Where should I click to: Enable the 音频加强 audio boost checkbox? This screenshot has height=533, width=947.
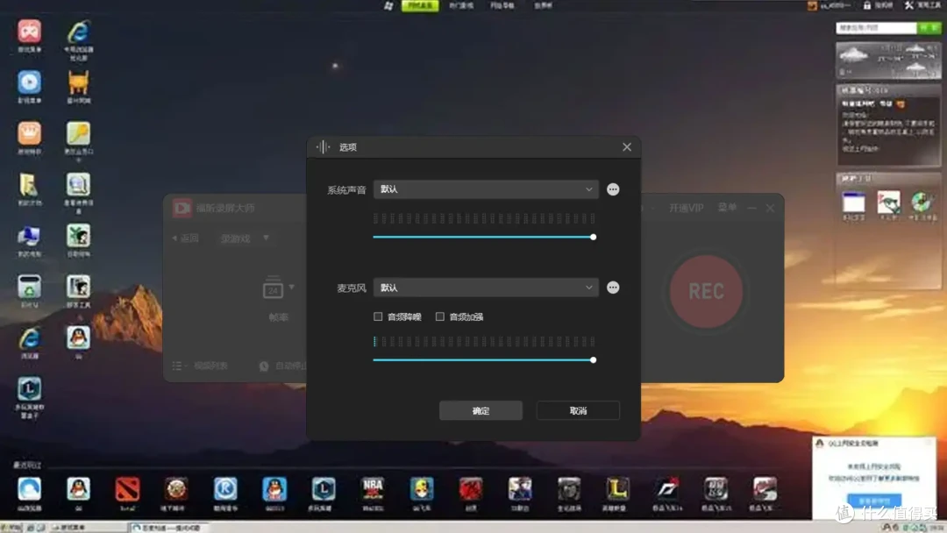click(439, 316)
